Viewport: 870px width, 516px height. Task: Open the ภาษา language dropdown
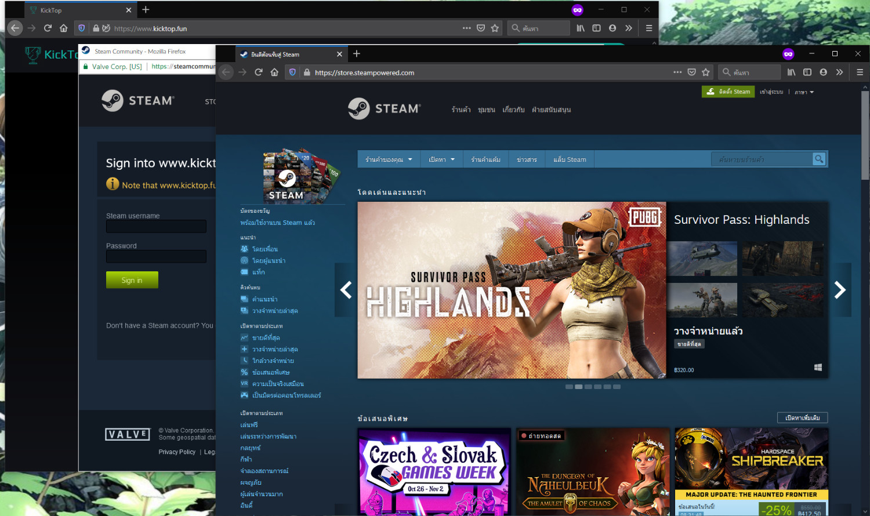coord(804,92)
